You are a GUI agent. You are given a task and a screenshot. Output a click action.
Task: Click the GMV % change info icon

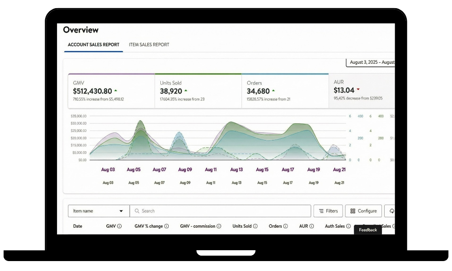point(166,226)
